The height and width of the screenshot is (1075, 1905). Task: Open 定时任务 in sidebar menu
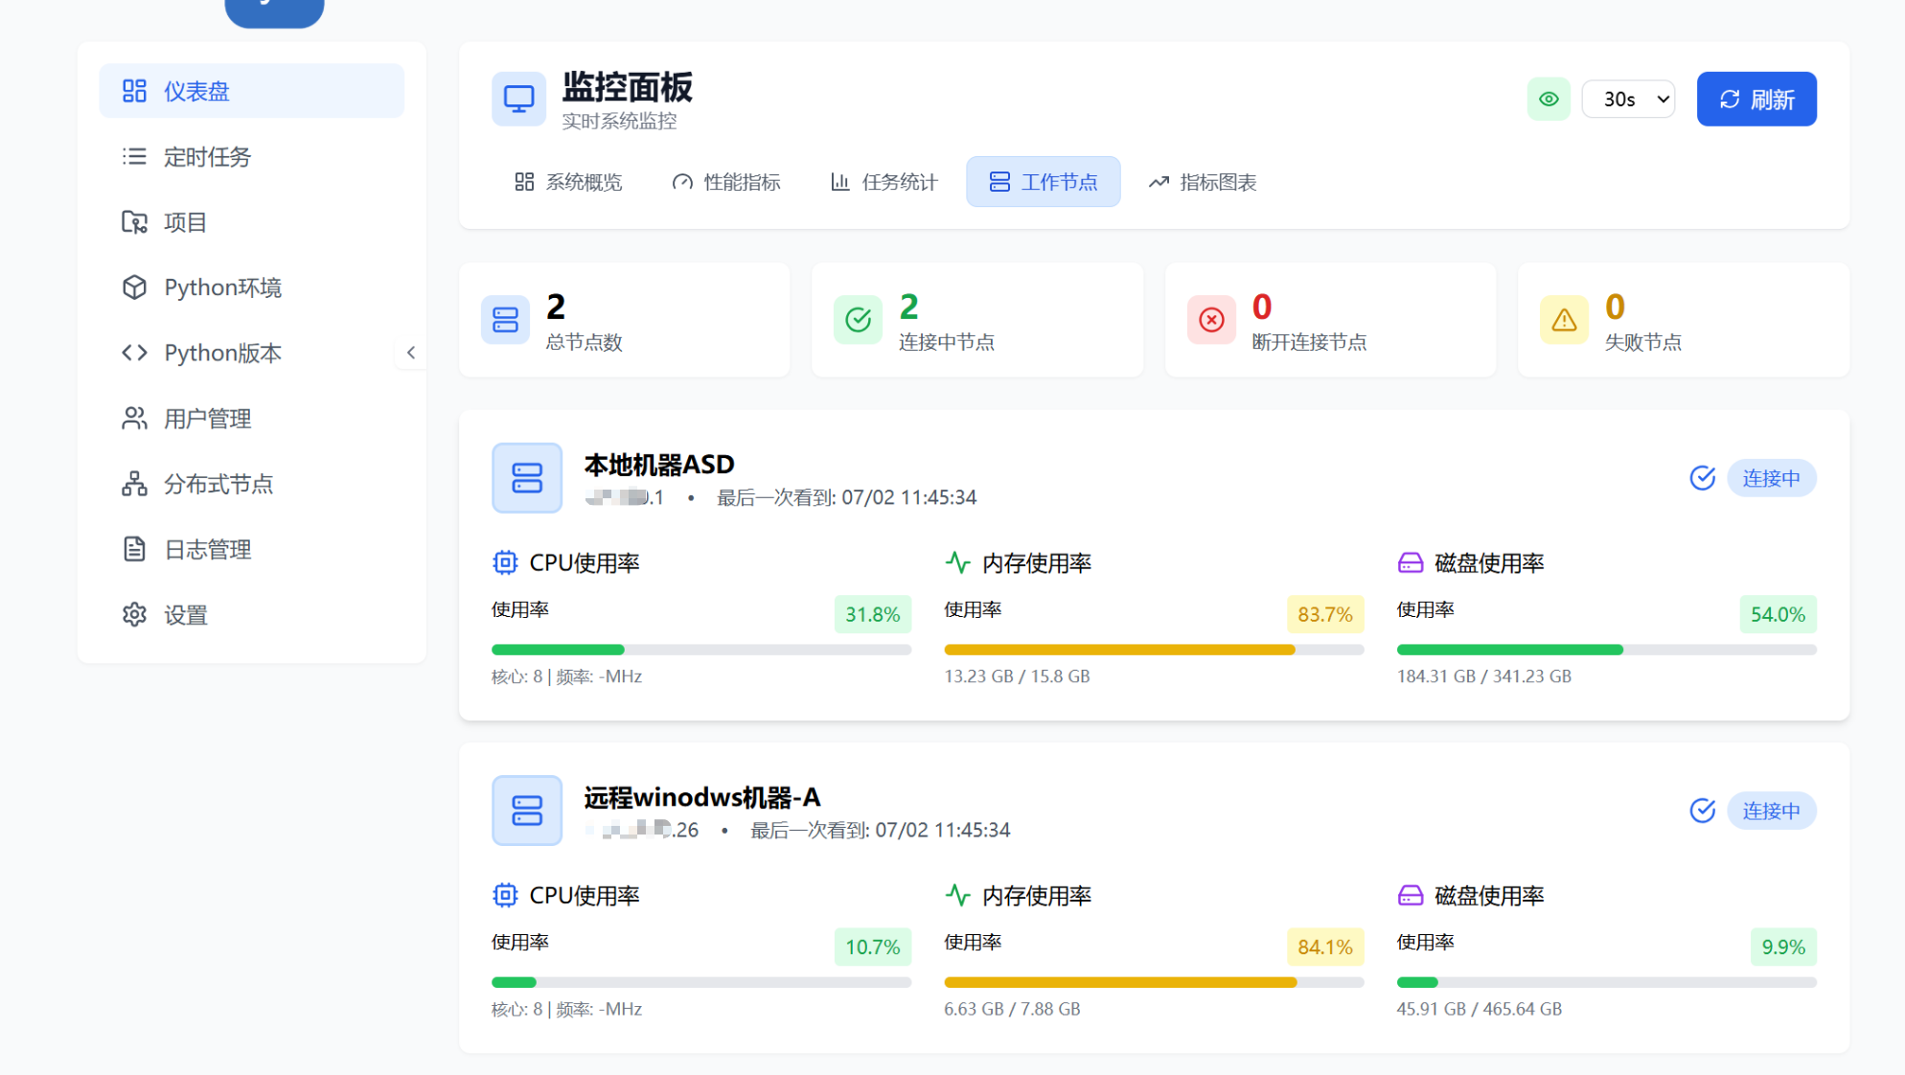[x=206, y=156]
